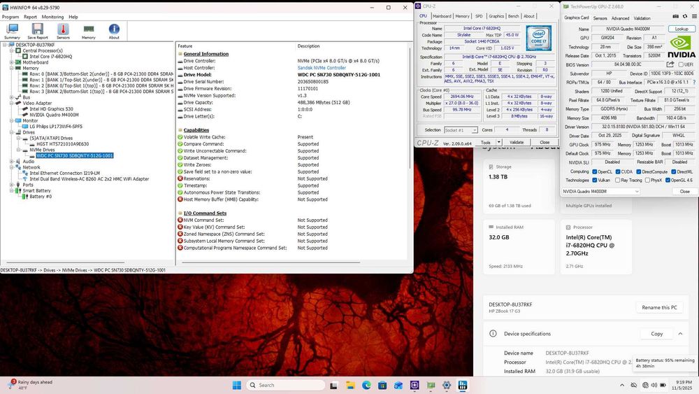The height and width of the screenshot is (394, 699).
Task: Open Settings gear in the taskbar
Action: [x=447, y=385]
